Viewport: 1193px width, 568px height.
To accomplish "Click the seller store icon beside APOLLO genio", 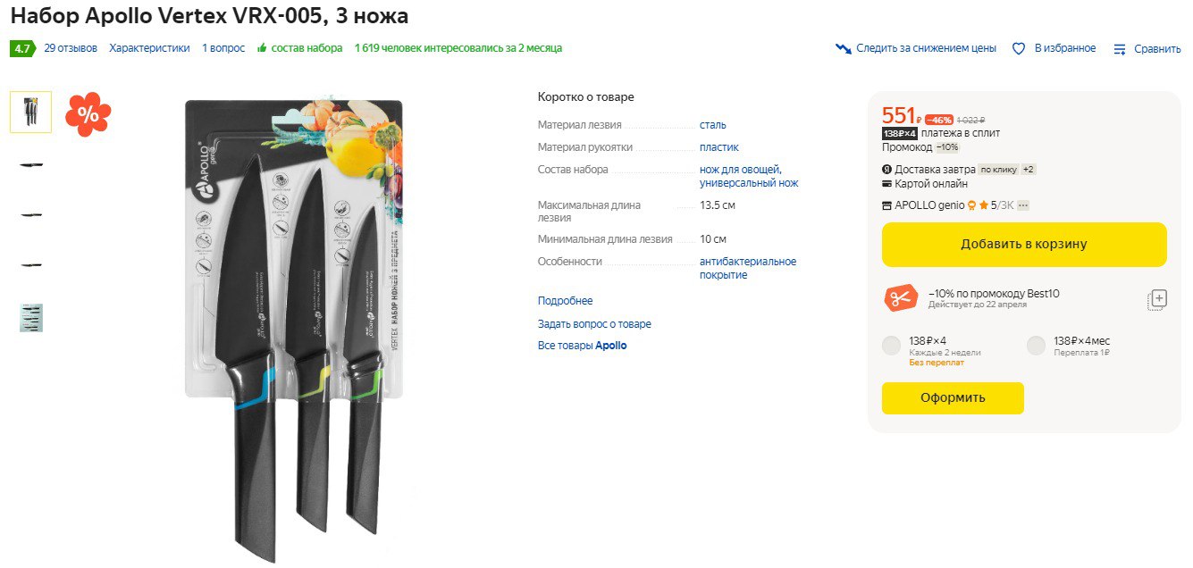I will (886, 205).
